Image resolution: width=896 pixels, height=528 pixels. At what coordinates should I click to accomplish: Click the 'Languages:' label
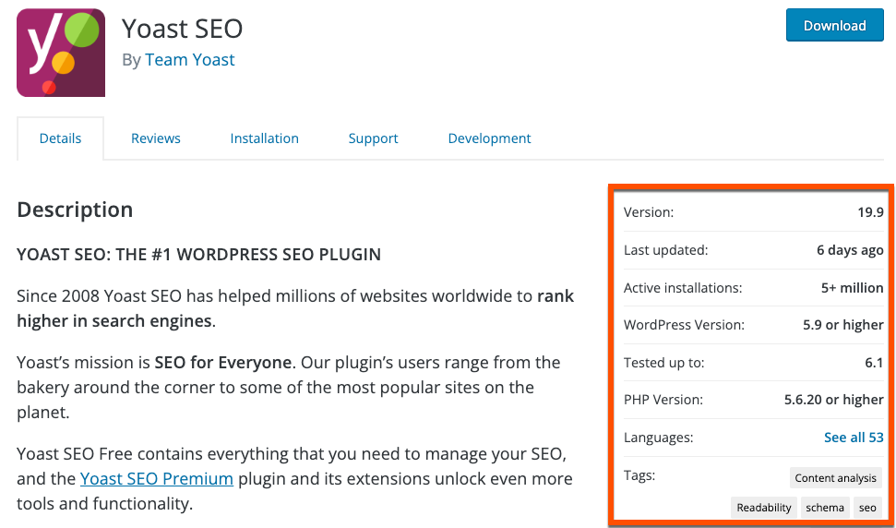(658, 438)
